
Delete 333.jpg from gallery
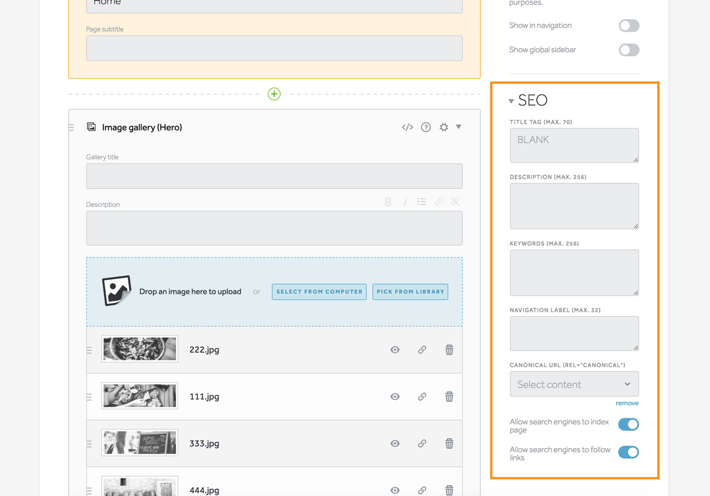[x=449, y=443]
